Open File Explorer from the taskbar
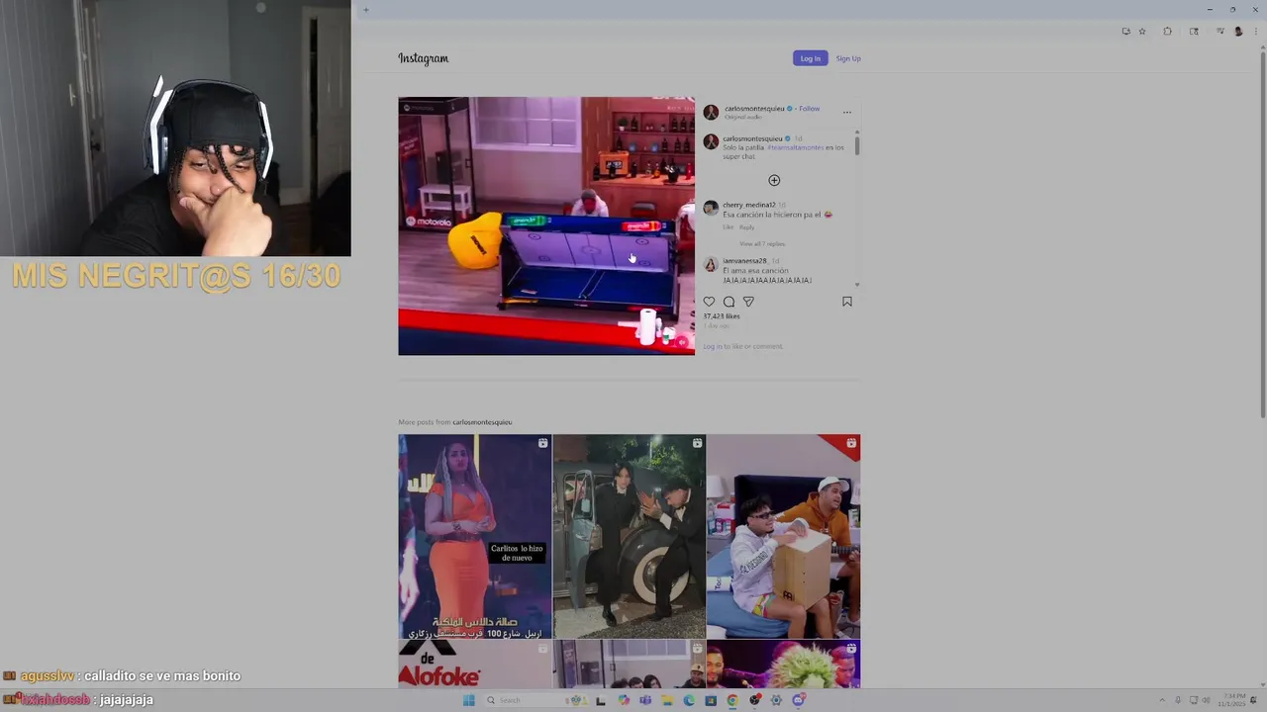Image resolution: width=1267 pixels, height=712 pixels. point(667,700)
